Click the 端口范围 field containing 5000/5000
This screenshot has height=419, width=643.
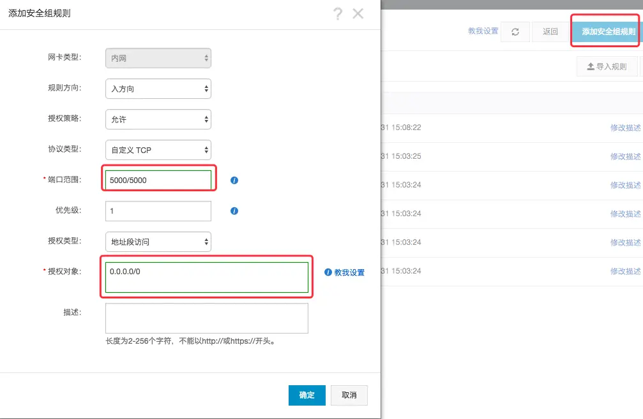click(158, 180)
